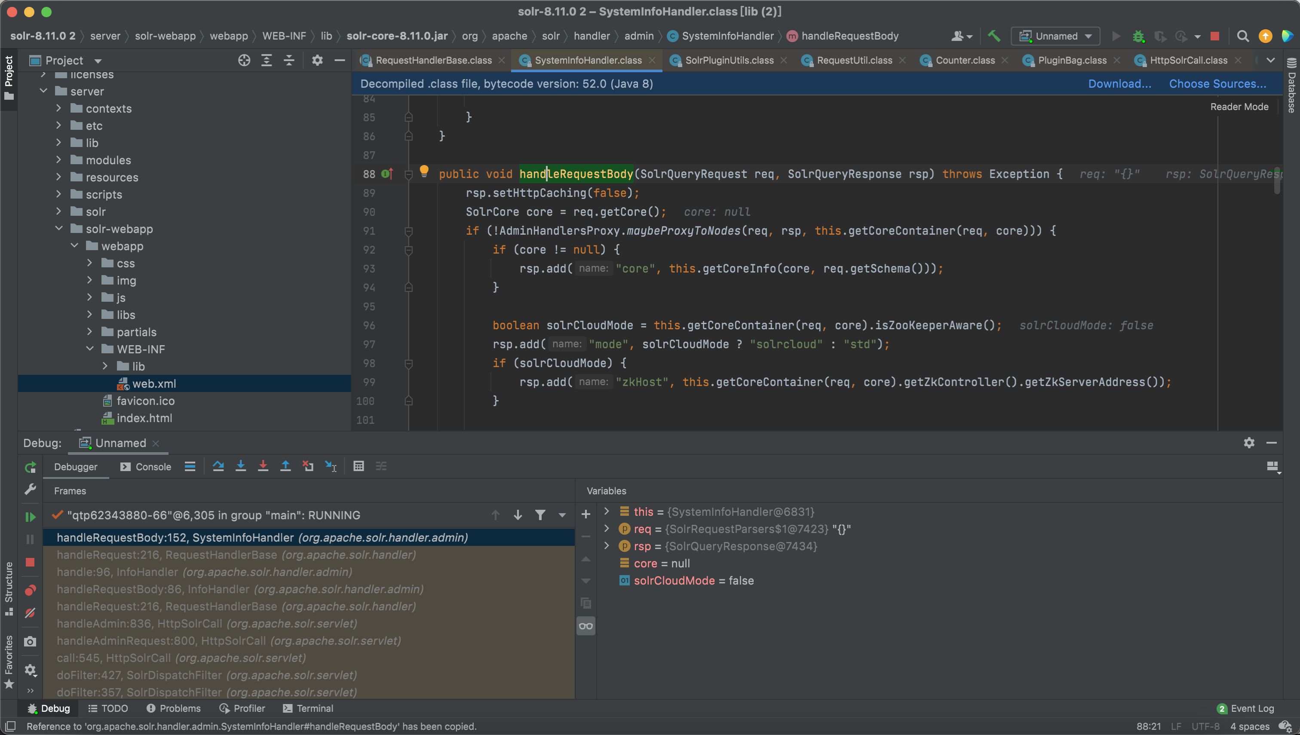Expand the 'this' variable node
The image size is (1300, 735).
607,511
